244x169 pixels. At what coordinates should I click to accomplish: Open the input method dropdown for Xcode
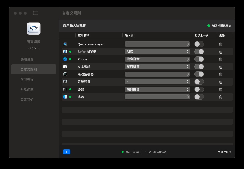click(x=157, y=59)
